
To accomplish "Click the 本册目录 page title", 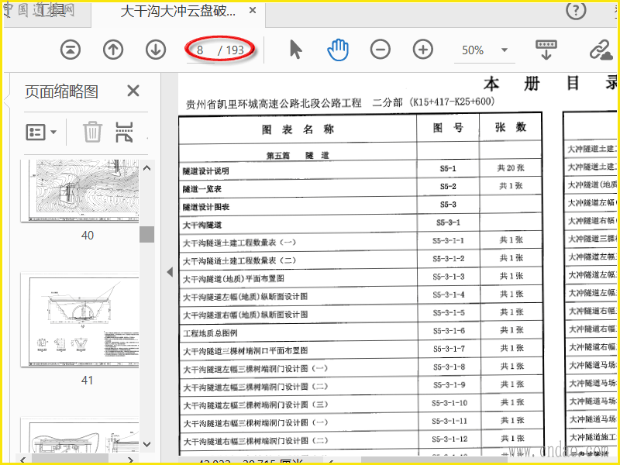I will point(550,84).
